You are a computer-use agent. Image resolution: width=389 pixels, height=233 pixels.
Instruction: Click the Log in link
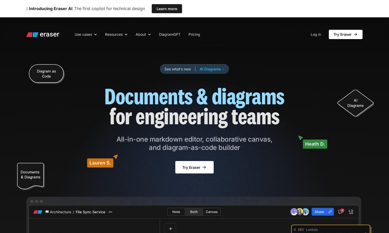[x=316, y=34]
